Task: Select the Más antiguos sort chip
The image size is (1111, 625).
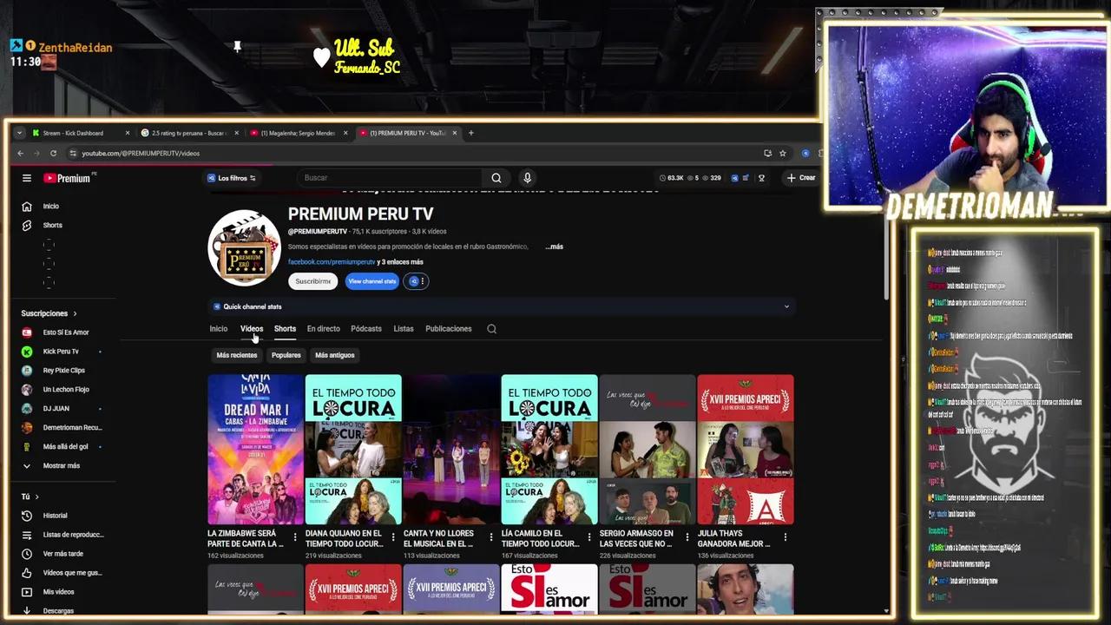Action: (334, 355)
